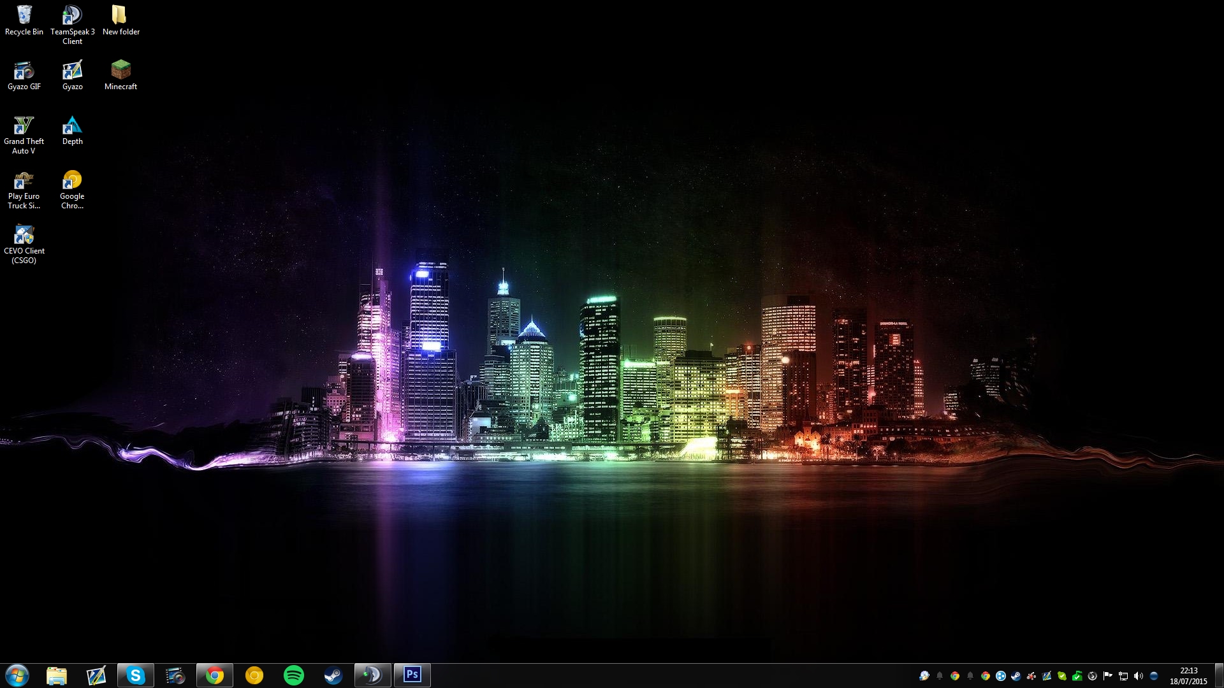
Task: Open the Action Center flag icon
Action: [1108, 676]
